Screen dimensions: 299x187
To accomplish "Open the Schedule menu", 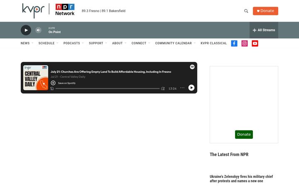I will click(x=47, y=43).
